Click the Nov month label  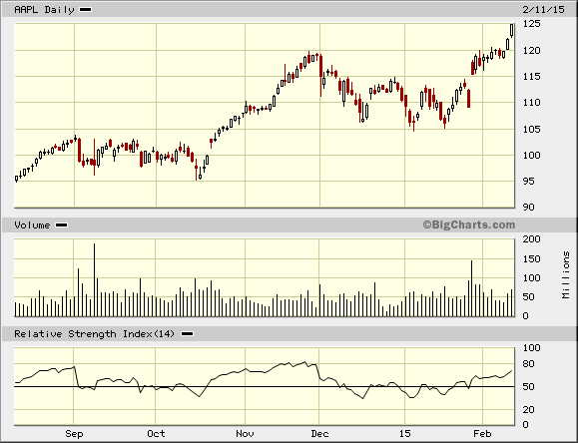(246, 434)
